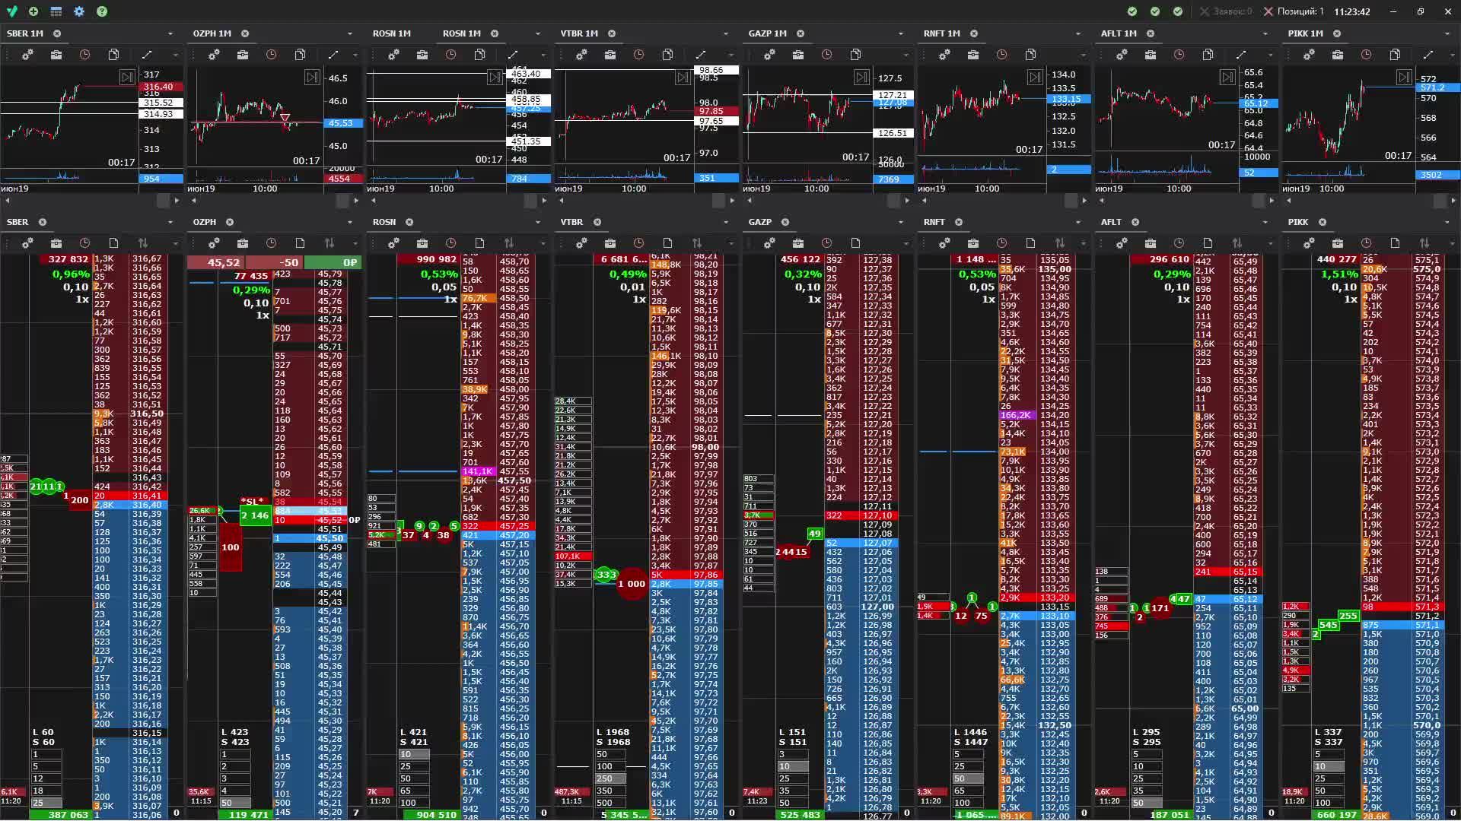This screenshot has width=1461, height=821.
Task: Click the clock icon in VTBR 1M chart toolbar
Action: [638, 55]
